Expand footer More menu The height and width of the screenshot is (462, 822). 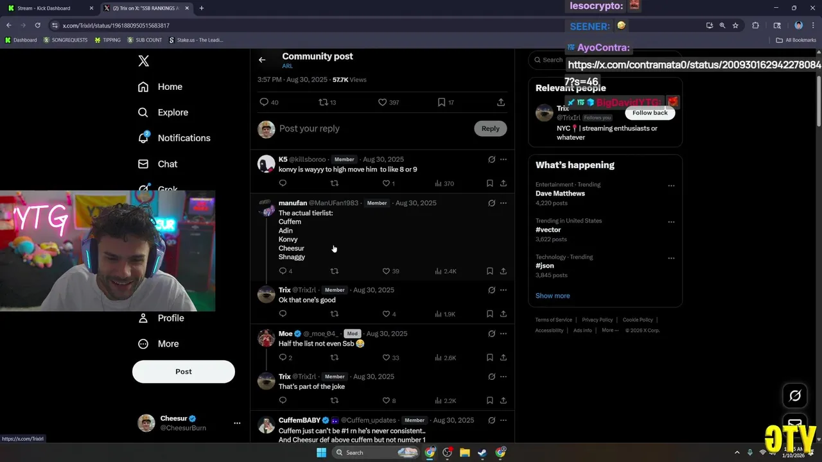(610, 330)
